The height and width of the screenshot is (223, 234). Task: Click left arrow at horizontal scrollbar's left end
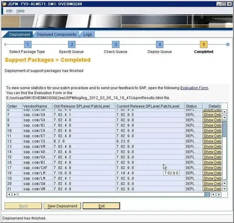(9, 195)
